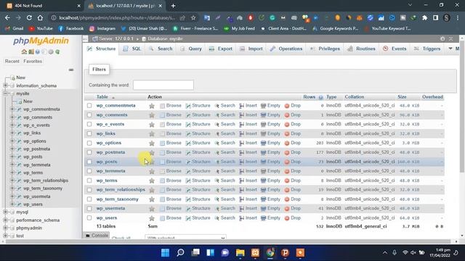Check the wp_links table checkbox
465x261 pixels.
89,133
